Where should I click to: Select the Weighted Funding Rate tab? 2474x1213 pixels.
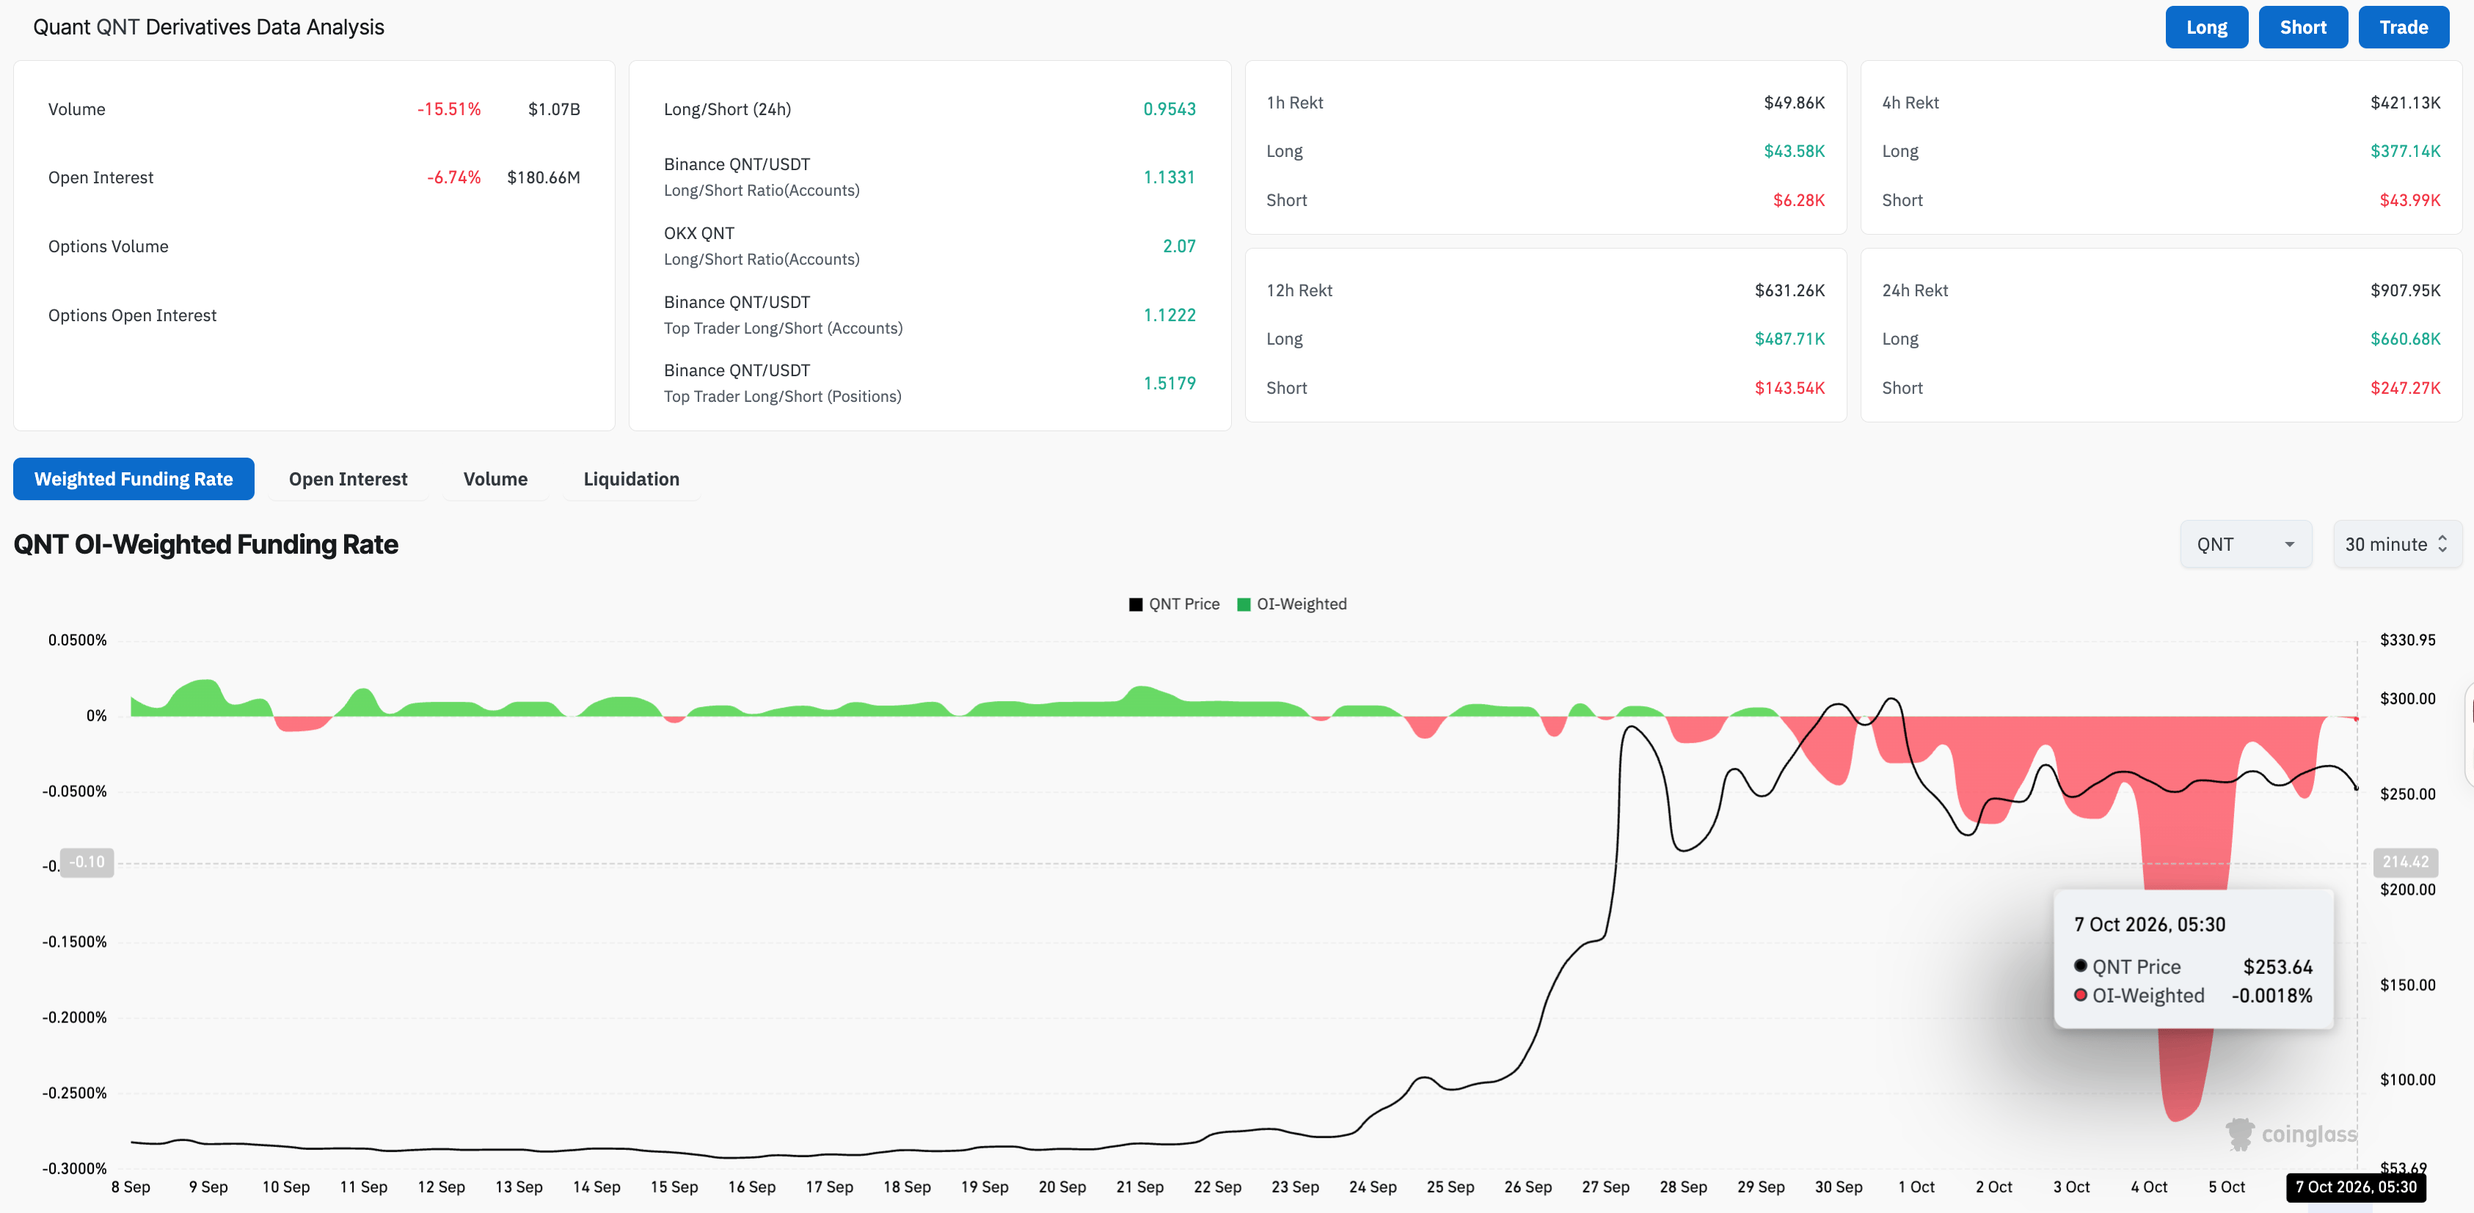(x=134, y=479)
